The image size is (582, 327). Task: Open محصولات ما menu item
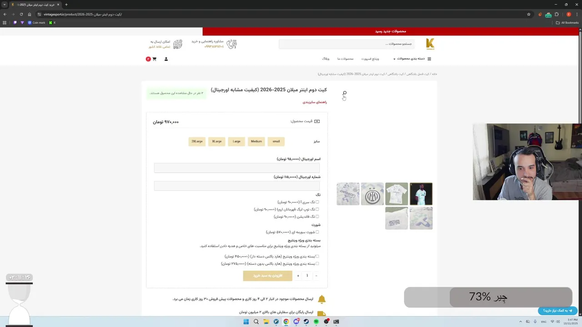click(x=346, y=59)
